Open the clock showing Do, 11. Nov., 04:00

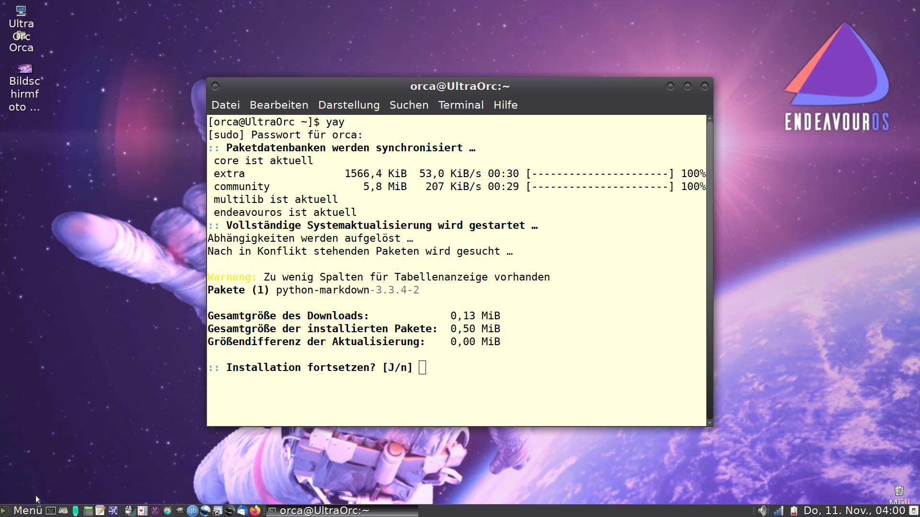coord(854,511)
